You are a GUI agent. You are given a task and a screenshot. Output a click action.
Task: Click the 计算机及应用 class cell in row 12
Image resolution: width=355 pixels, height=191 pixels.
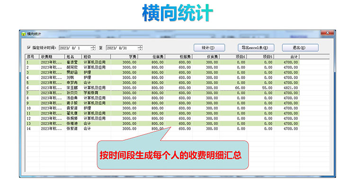(x=95, y=118)
